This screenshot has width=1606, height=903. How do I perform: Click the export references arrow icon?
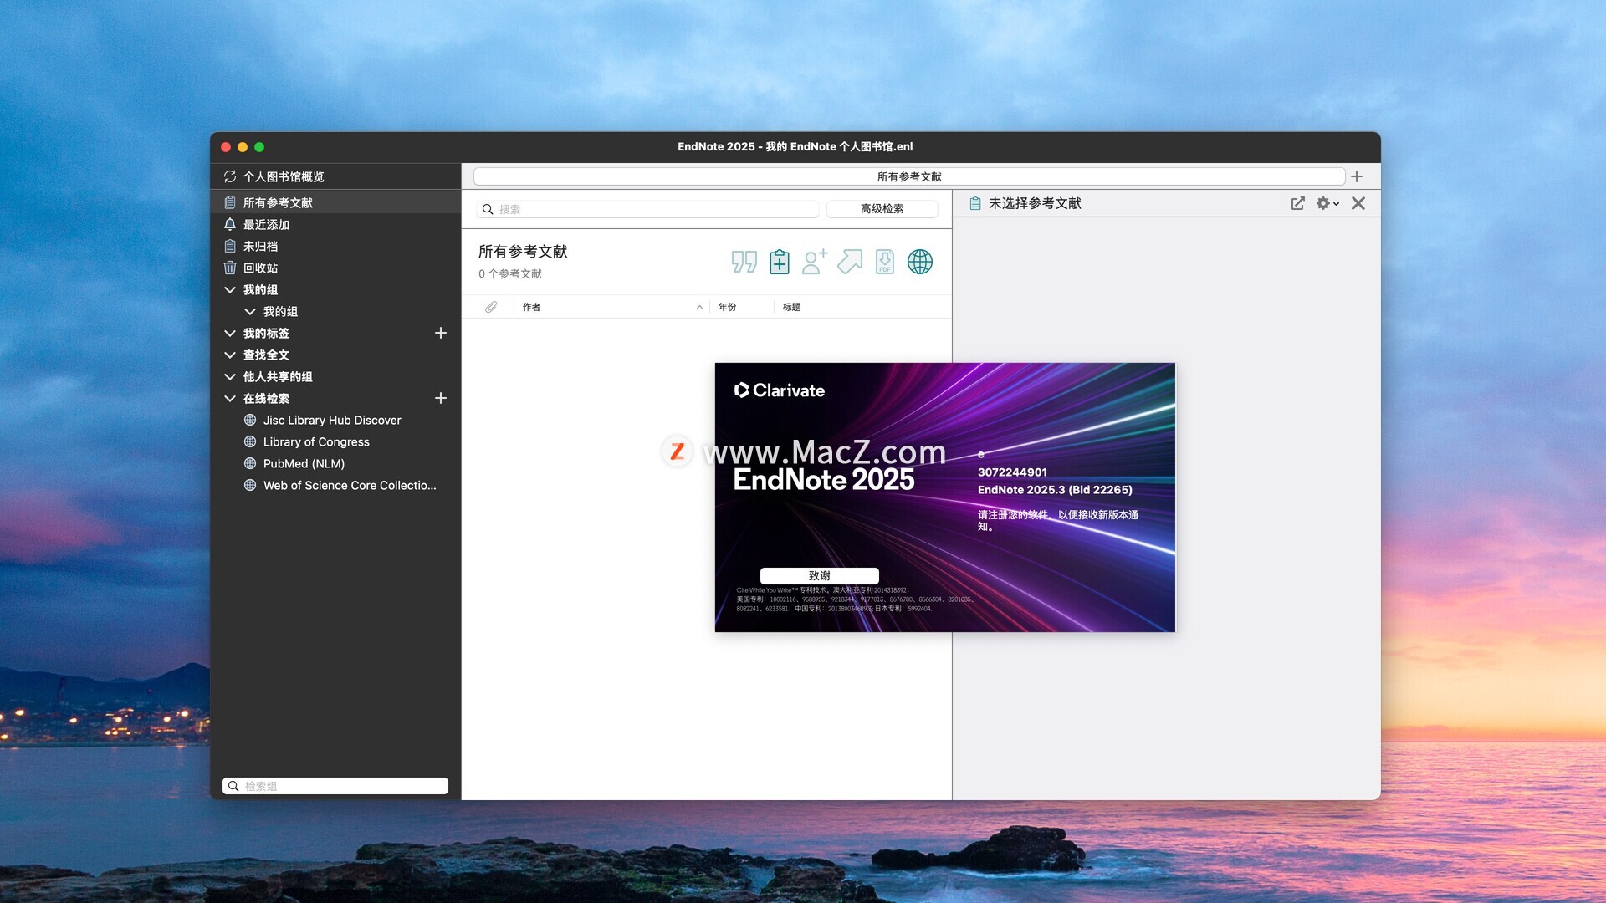click(849, 263)
